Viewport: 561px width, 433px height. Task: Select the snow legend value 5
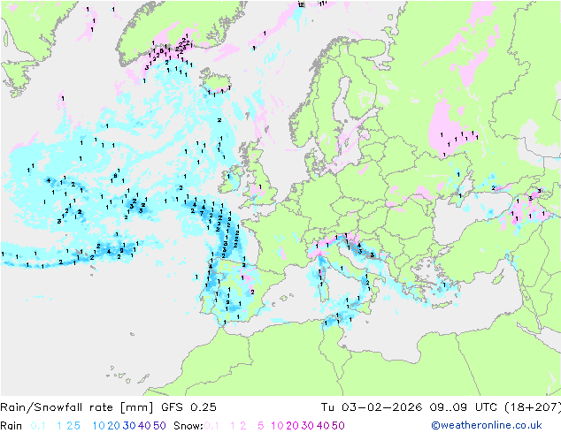click(261, 426)
